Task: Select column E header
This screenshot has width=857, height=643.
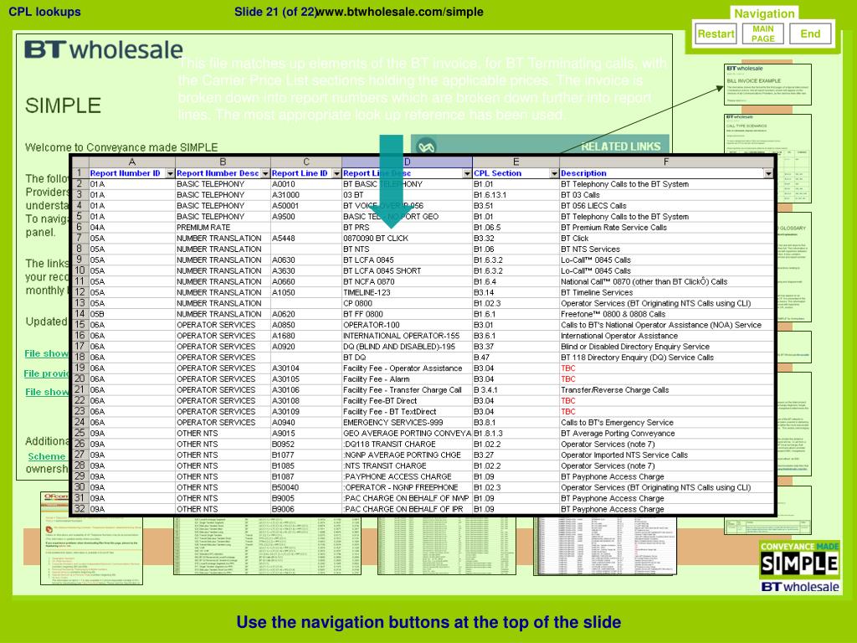Action: [x=516, y=162]
